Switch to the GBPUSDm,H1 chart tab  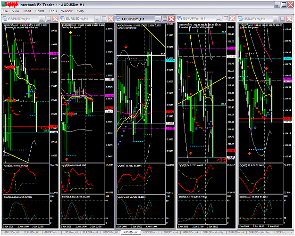pos(12,232)
